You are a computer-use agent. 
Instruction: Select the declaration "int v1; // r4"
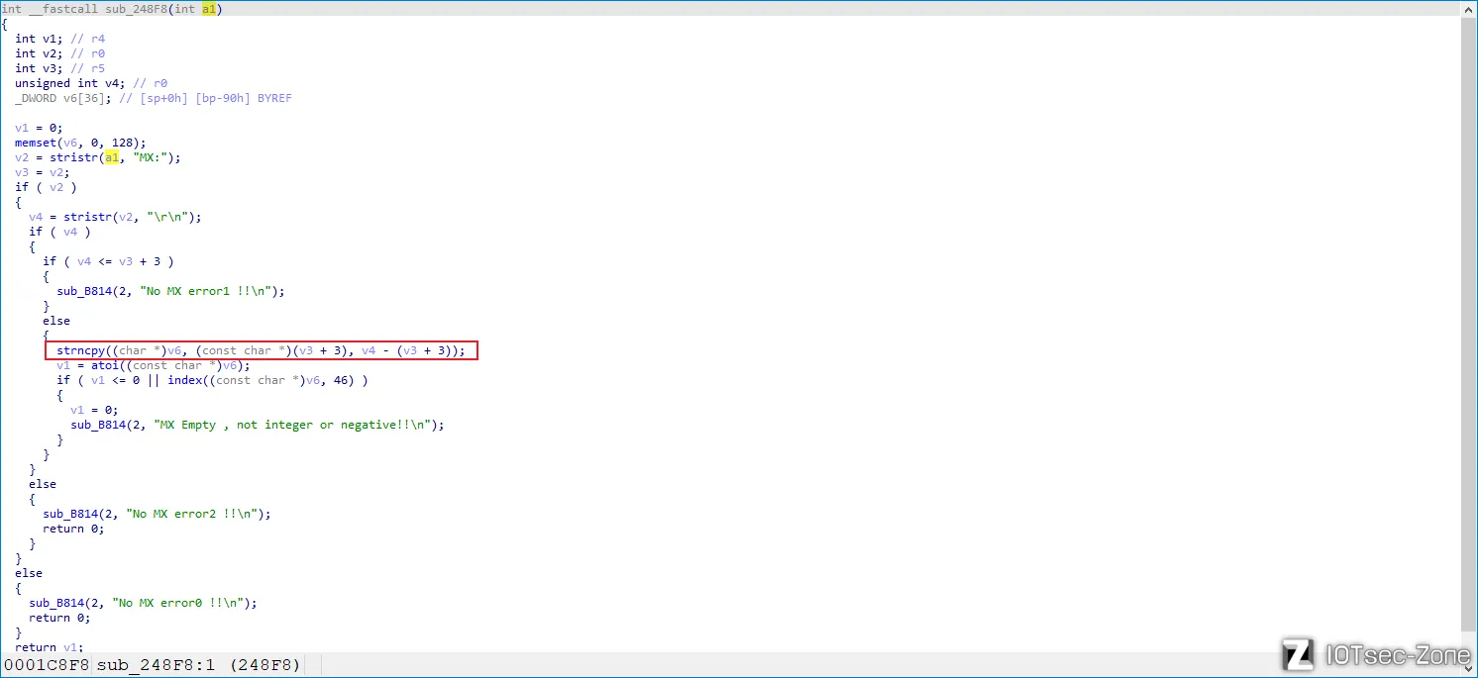tap(59, 39)
